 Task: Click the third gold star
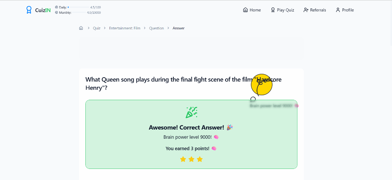tap(200, 159)
